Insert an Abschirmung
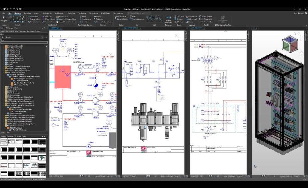 click(85, 19)
